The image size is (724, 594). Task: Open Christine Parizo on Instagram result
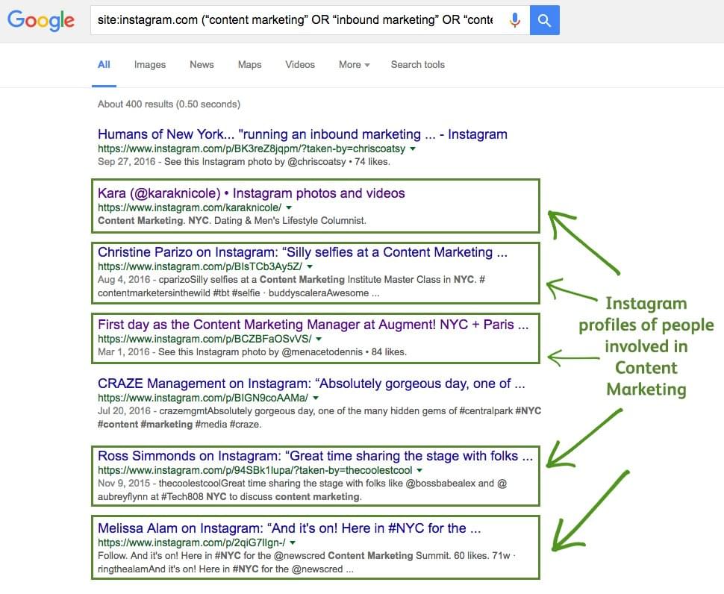click(x=302, y=252)
